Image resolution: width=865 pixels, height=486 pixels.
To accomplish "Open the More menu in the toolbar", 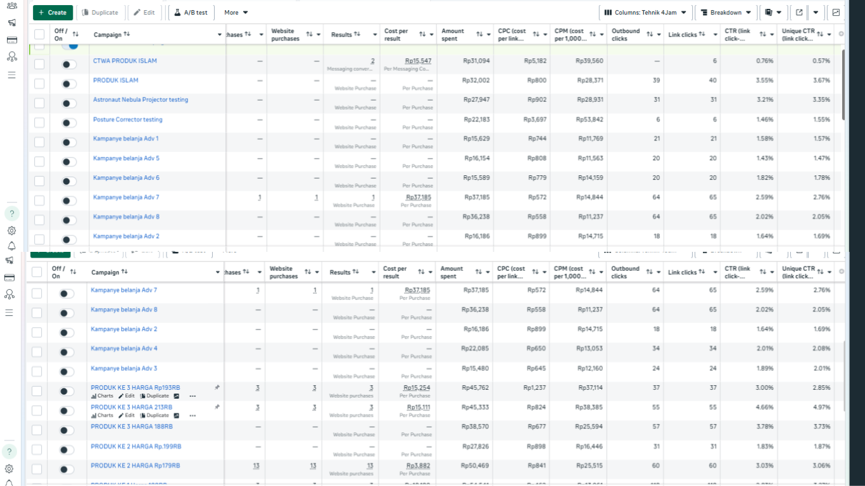I will [x=236, y=12].
